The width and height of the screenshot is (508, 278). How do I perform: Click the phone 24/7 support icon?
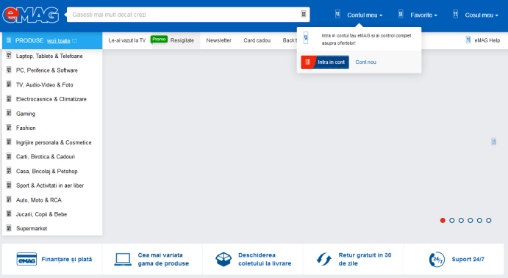tap(437, 259)
